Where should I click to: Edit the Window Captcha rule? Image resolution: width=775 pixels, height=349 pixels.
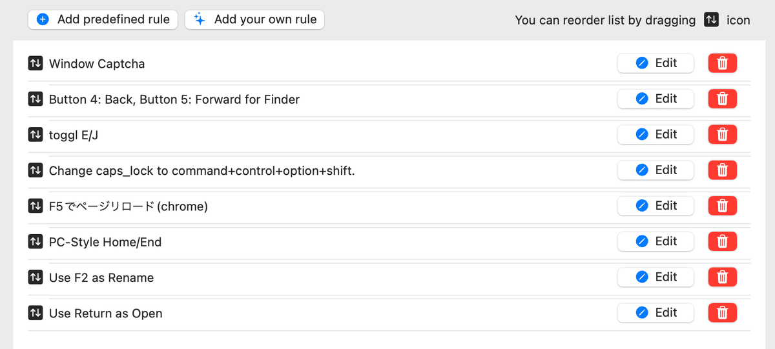point(656,63)
